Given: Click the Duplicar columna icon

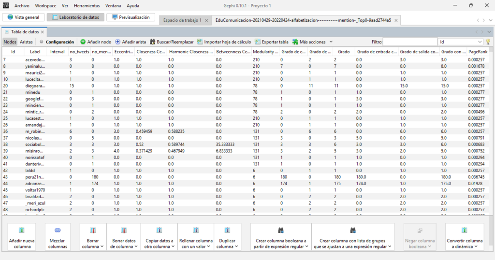Looking at the screenshot, I should tap(227, 230).
